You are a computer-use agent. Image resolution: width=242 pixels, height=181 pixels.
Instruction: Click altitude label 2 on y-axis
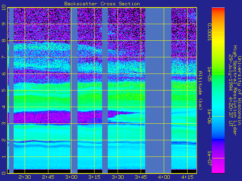tap(4, 140)
